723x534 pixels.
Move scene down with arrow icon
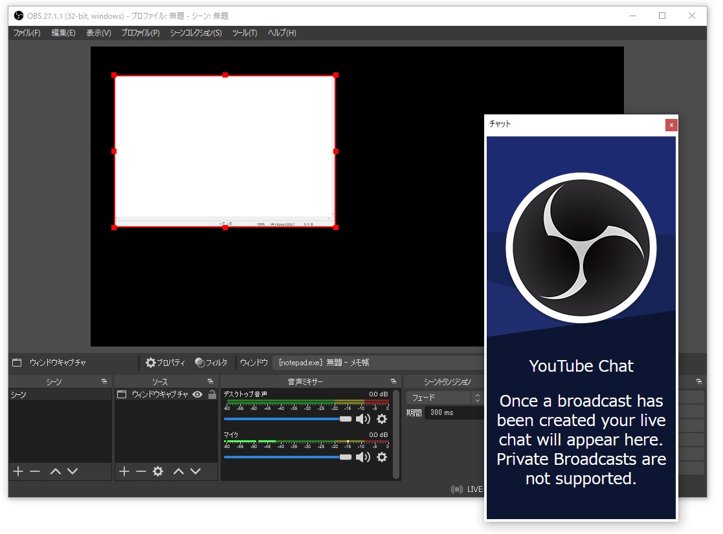coord(72,471)
